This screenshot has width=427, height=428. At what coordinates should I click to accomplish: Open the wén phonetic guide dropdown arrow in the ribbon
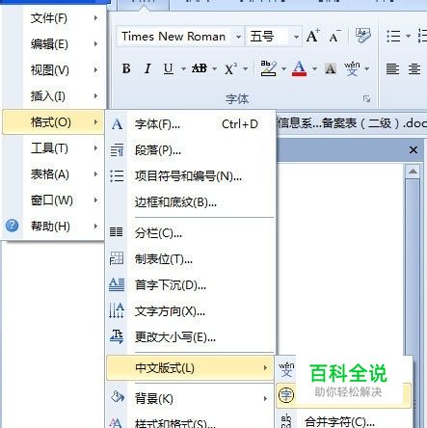point(367,68)
